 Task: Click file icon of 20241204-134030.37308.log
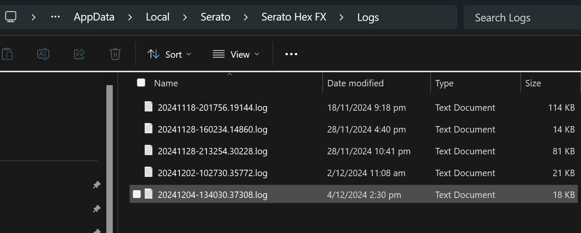[148, 194]
